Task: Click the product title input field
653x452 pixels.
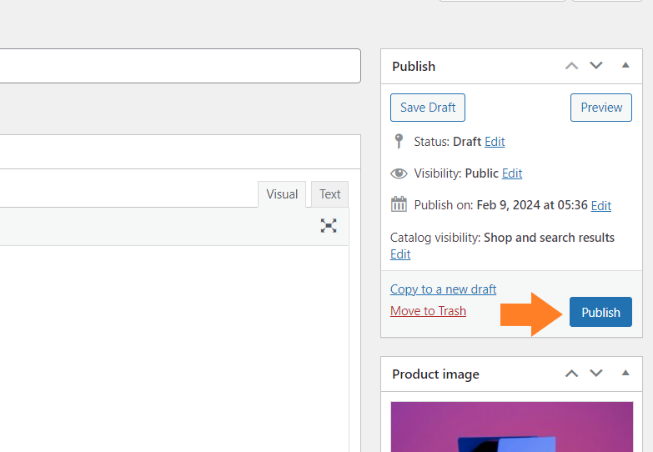Action: (180, 66)
